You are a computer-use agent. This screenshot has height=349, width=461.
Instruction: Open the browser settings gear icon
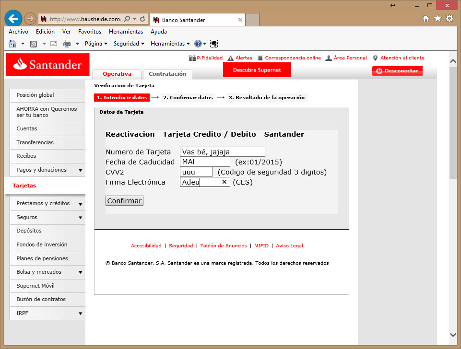coord(449,19)
